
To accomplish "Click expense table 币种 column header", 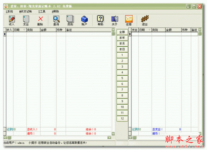I will 186,30.
